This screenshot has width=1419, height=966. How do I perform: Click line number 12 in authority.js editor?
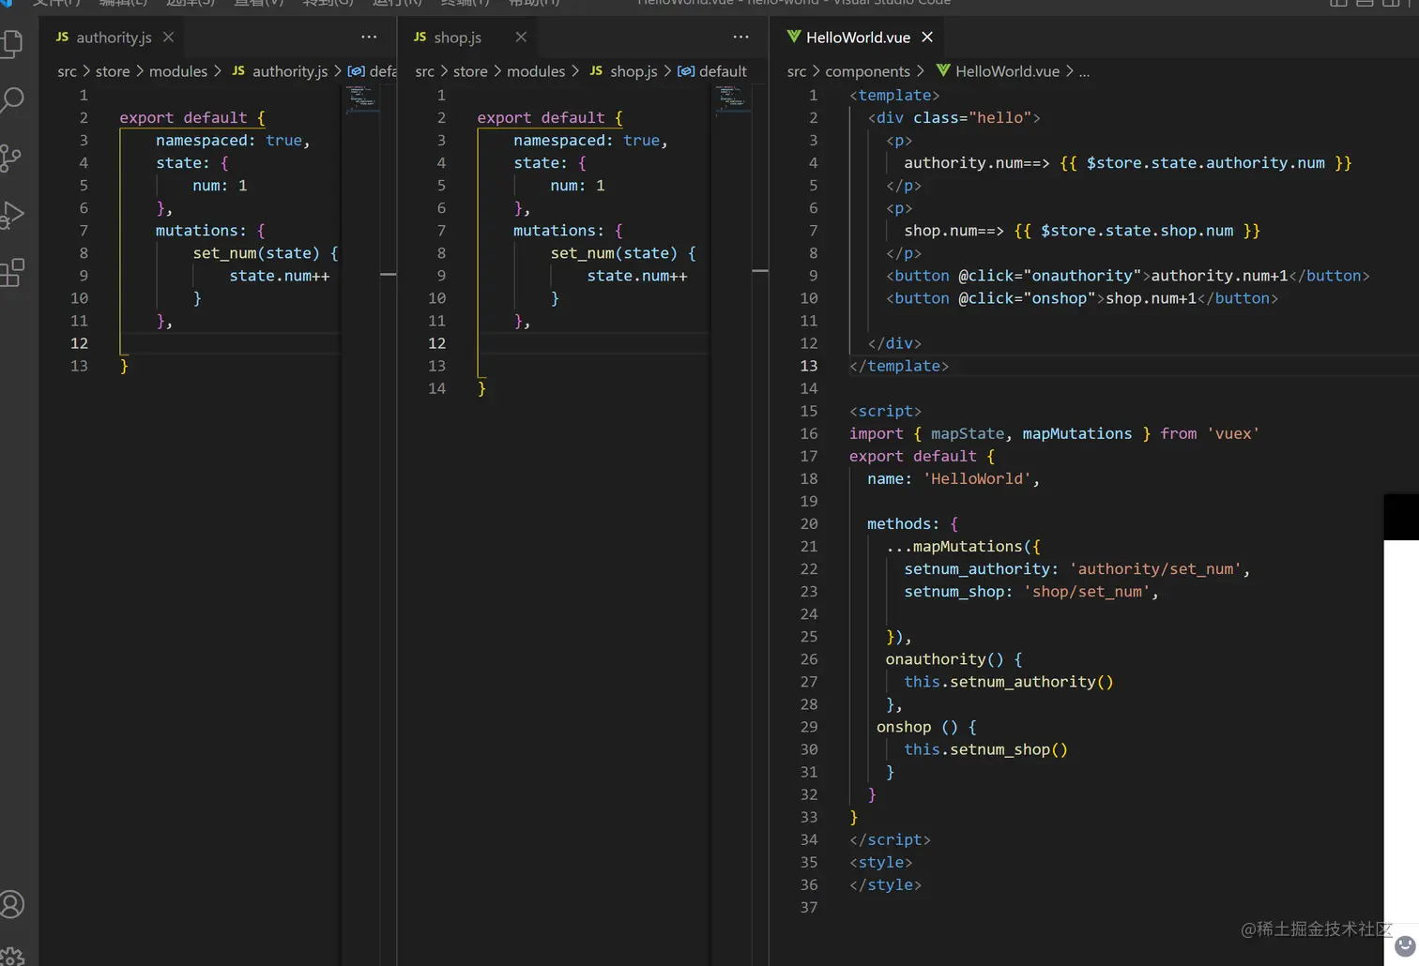(79, 343)
